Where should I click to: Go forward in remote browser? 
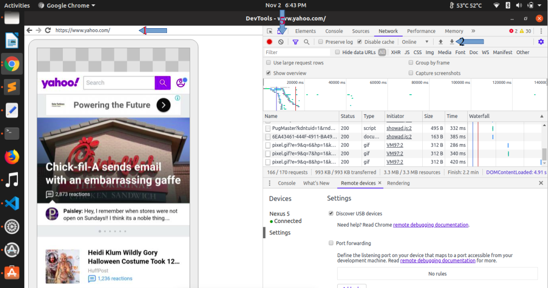click(38, 30)
